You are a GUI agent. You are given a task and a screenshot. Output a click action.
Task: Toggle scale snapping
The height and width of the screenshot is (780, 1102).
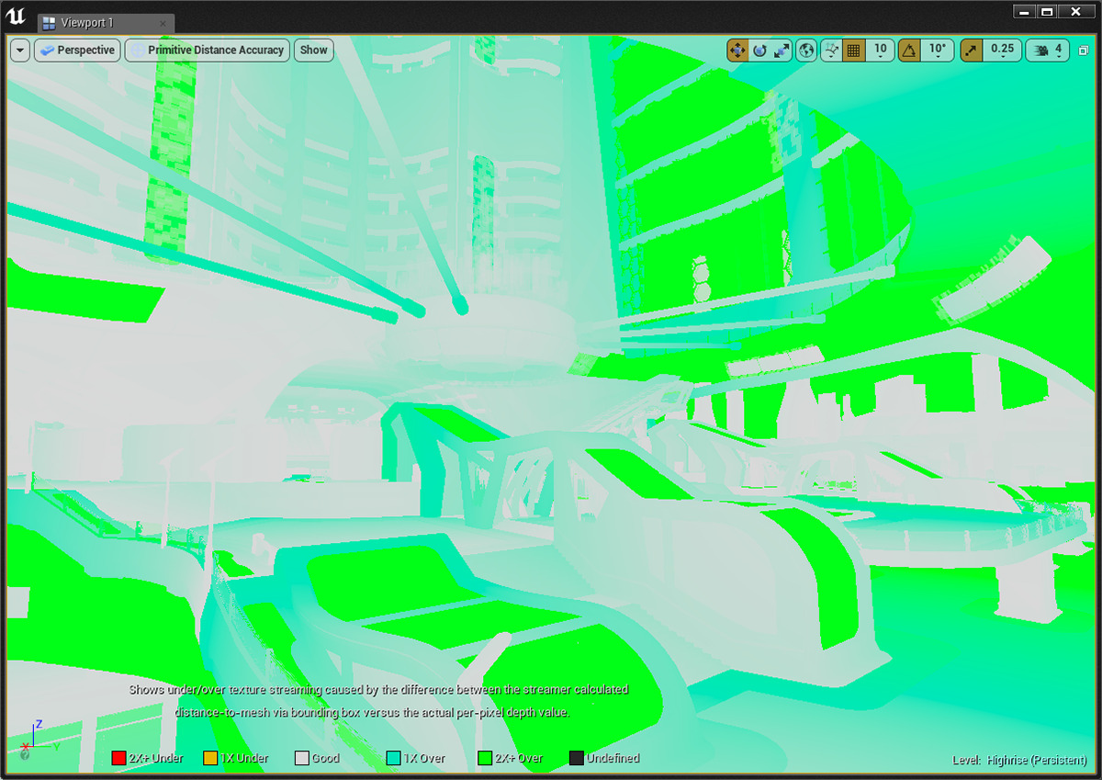tap(972, 51)
